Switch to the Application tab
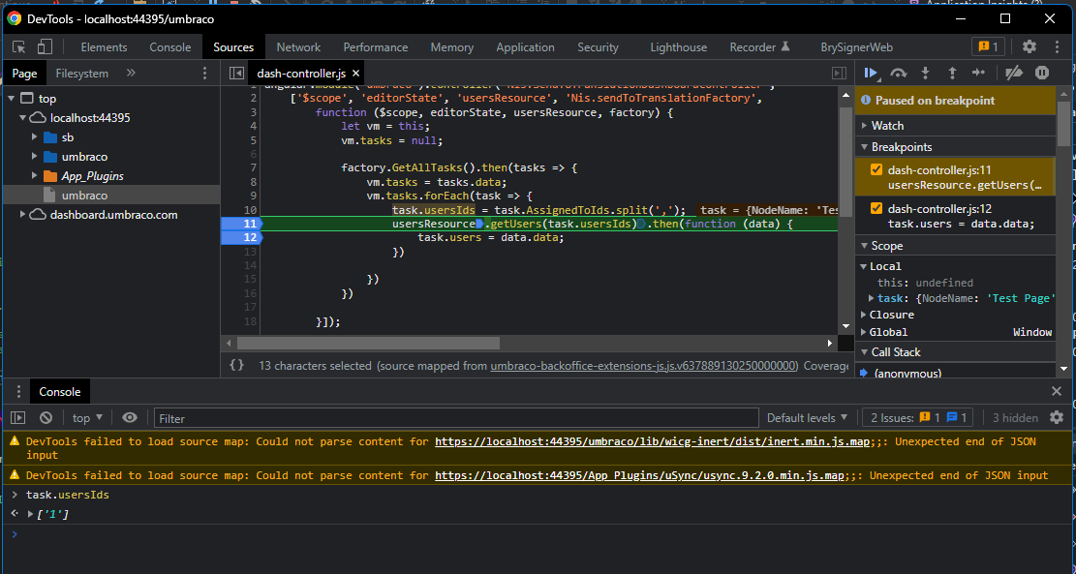Viewport: 1076px width, 574px height. pyautogui.click(x=525, y=47)
